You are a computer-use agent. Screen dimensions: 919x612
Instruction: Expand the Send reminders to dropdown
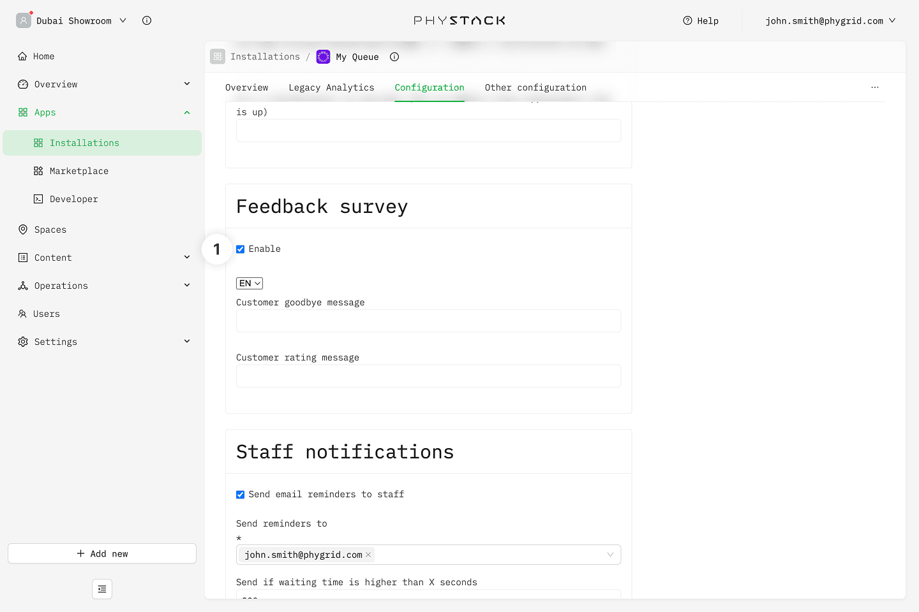[x=609, y=555]
